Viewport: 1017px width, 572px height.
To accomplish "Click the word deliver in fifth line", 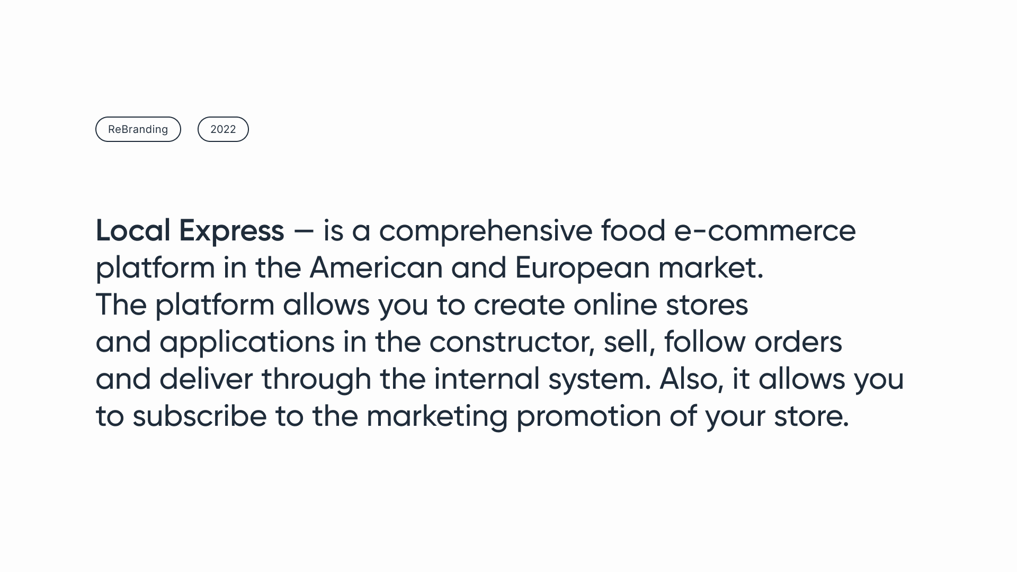I will coord(206,379).
